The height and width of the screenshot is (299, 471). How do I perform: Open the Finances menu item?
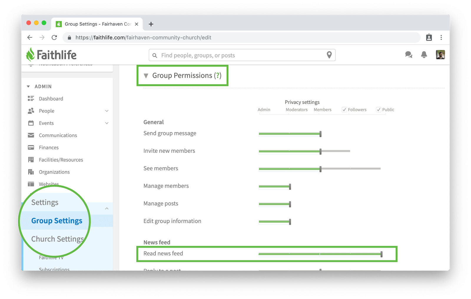49,147
